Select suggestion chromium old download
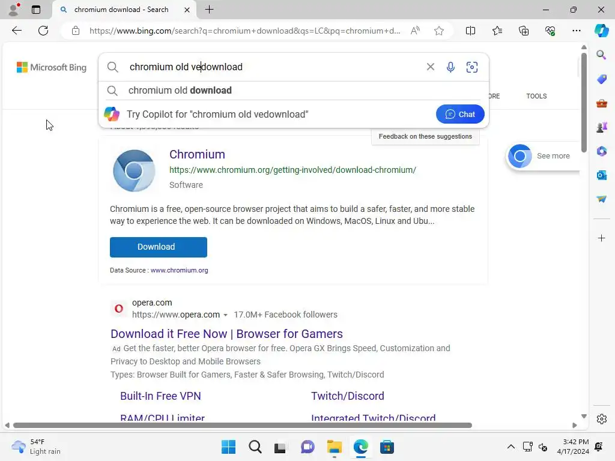Image resolution: width=615 pixels, height=461 pixels. tap(293, 91)
